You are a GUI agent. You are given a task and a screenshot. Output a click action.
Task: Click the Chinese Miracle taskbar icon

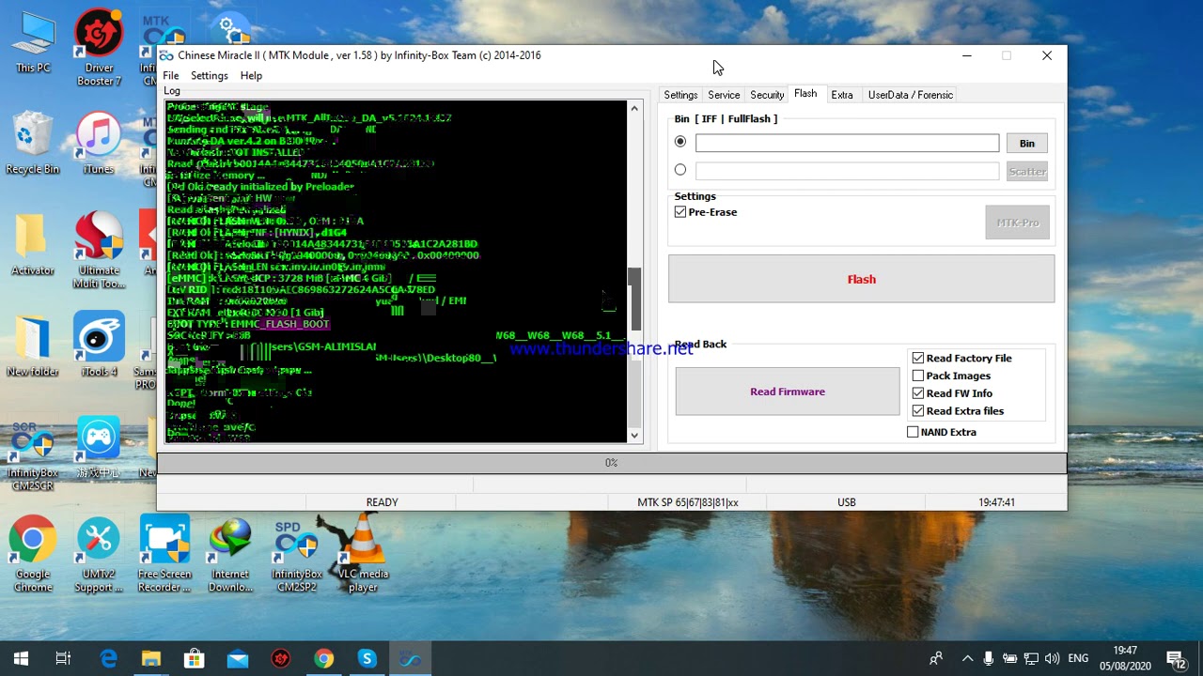pyautogui.click(x=410, y=658)
